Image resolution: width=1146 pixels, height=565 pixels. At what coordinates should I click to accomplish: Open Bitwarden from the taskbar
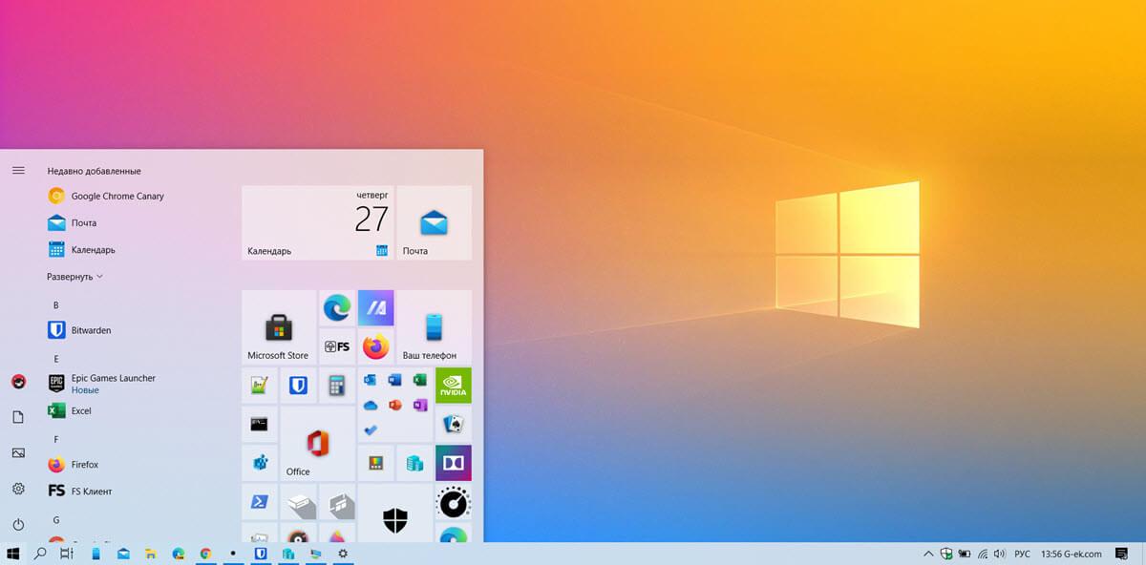pos(260,554)
